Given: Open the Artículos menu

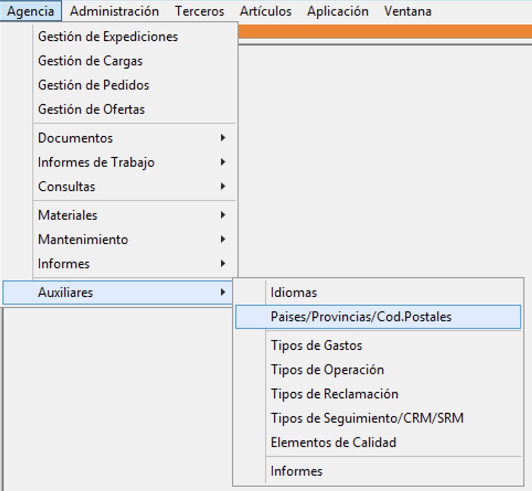Looking at the screenshot, I should point(265,11).
